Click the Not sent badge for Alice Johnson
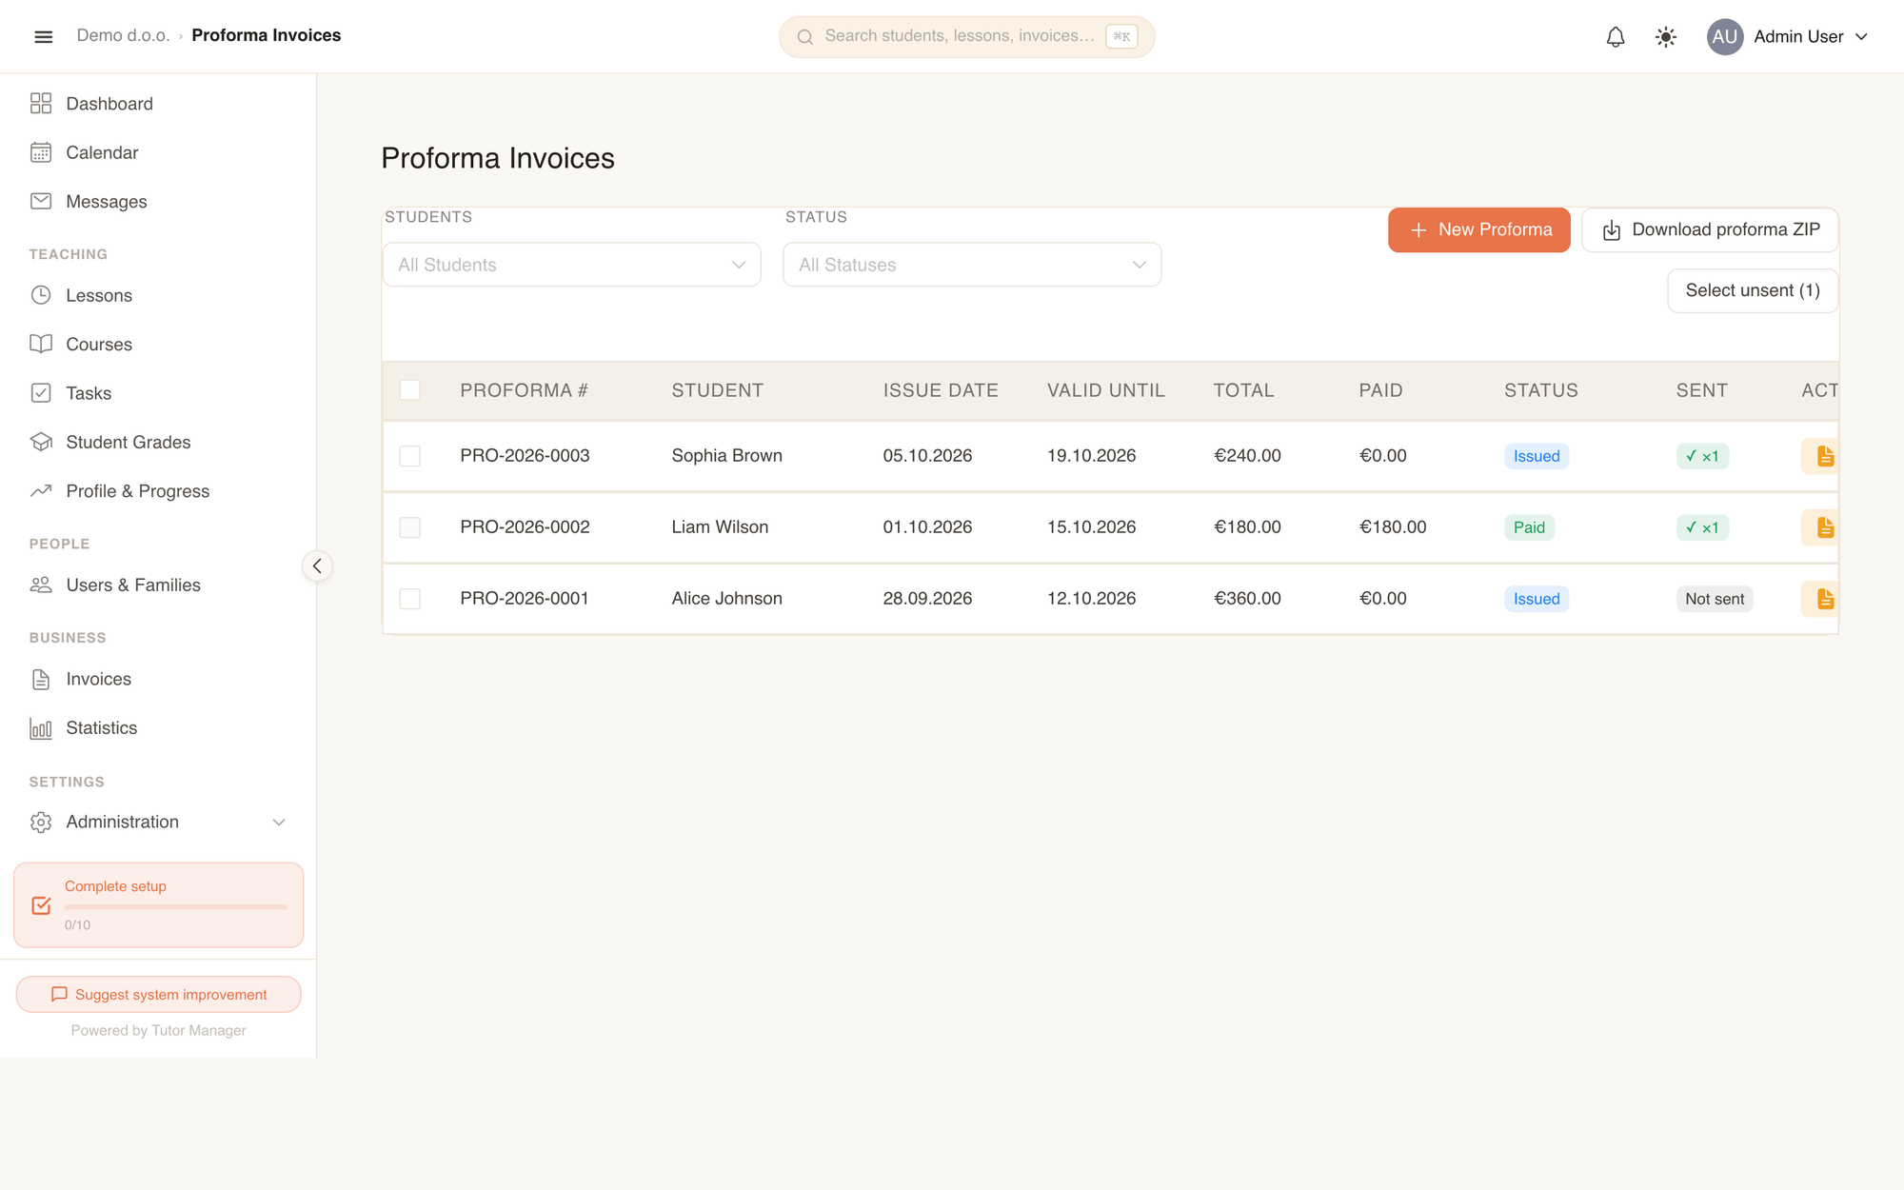1904x1190 pixels. click(1715, 599)
